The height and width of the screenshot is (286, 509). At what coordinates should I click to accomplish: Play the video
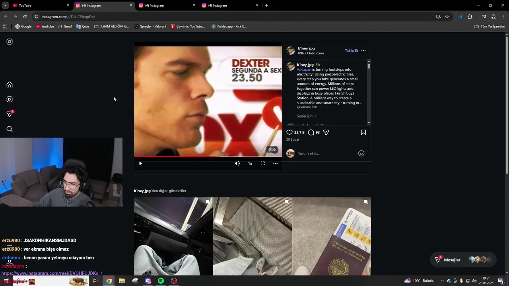(x=140, y=163)
